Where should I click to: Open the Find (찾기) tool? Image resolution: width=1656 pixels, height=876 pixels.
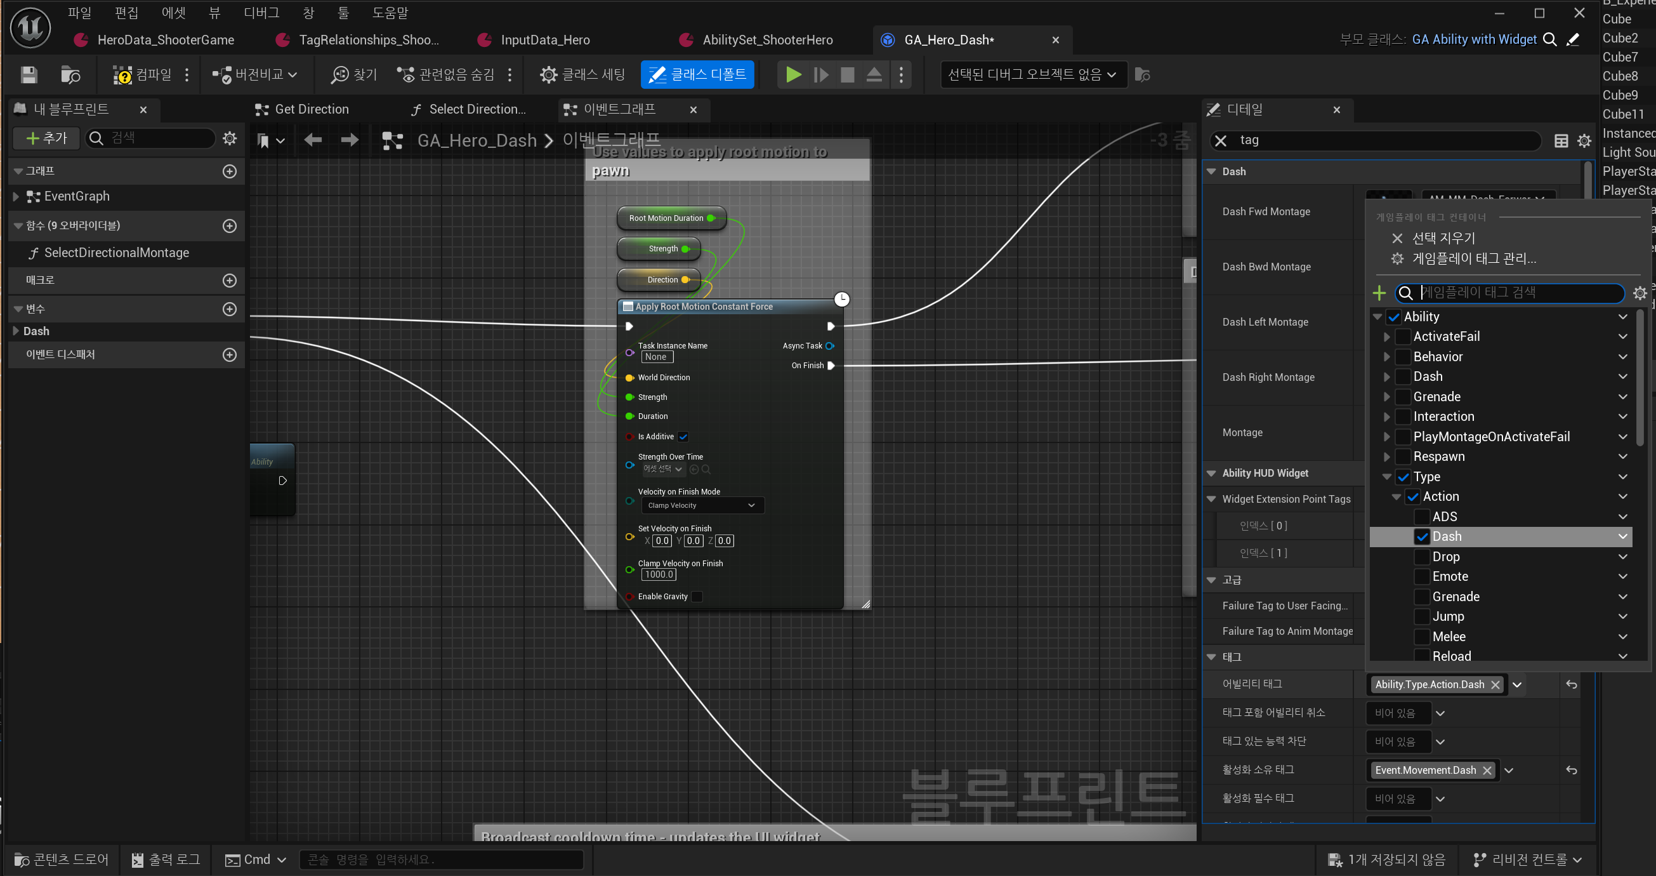[x=353, y=75]
